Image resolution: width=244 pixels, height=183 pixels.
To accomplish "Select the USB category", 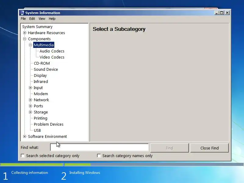I will (x=37, y=131).
